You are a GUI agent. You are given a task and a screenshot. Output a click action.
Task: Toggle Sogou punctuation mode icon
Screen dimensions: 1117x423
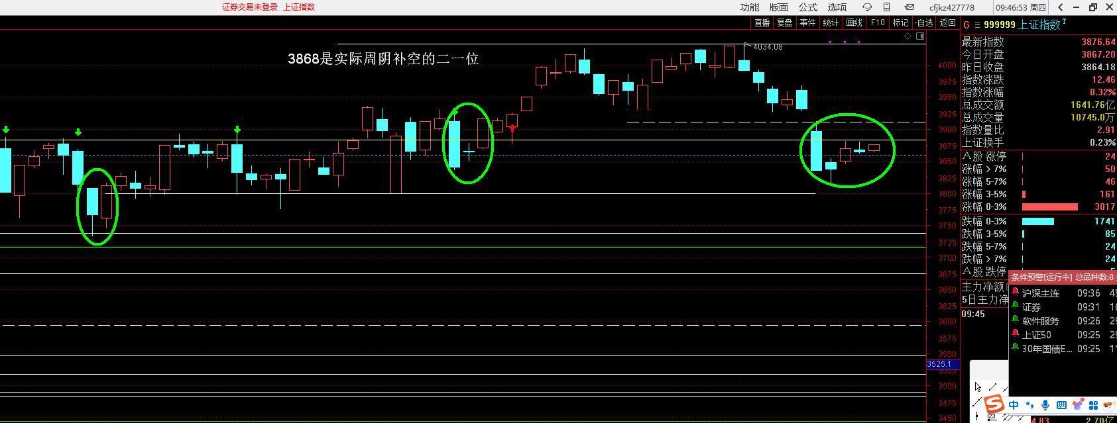click(1029, 405)
